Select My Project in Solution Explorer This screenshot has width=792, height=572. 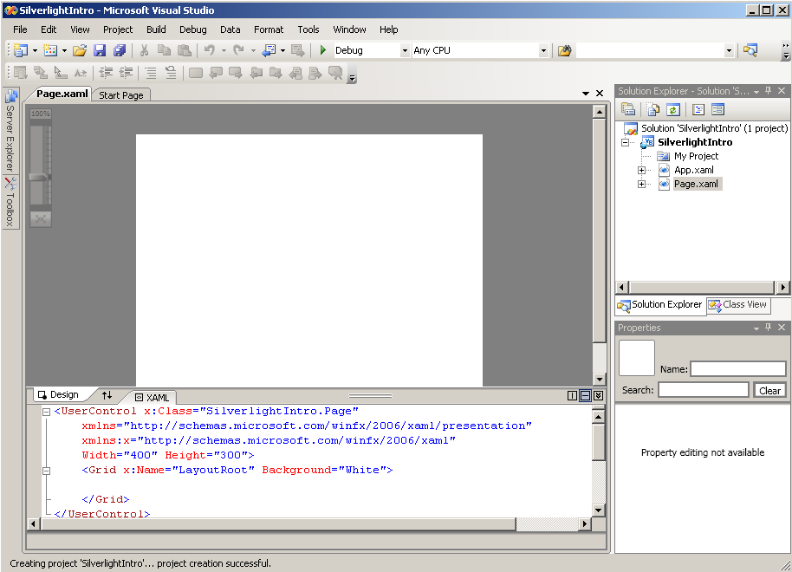696,156
